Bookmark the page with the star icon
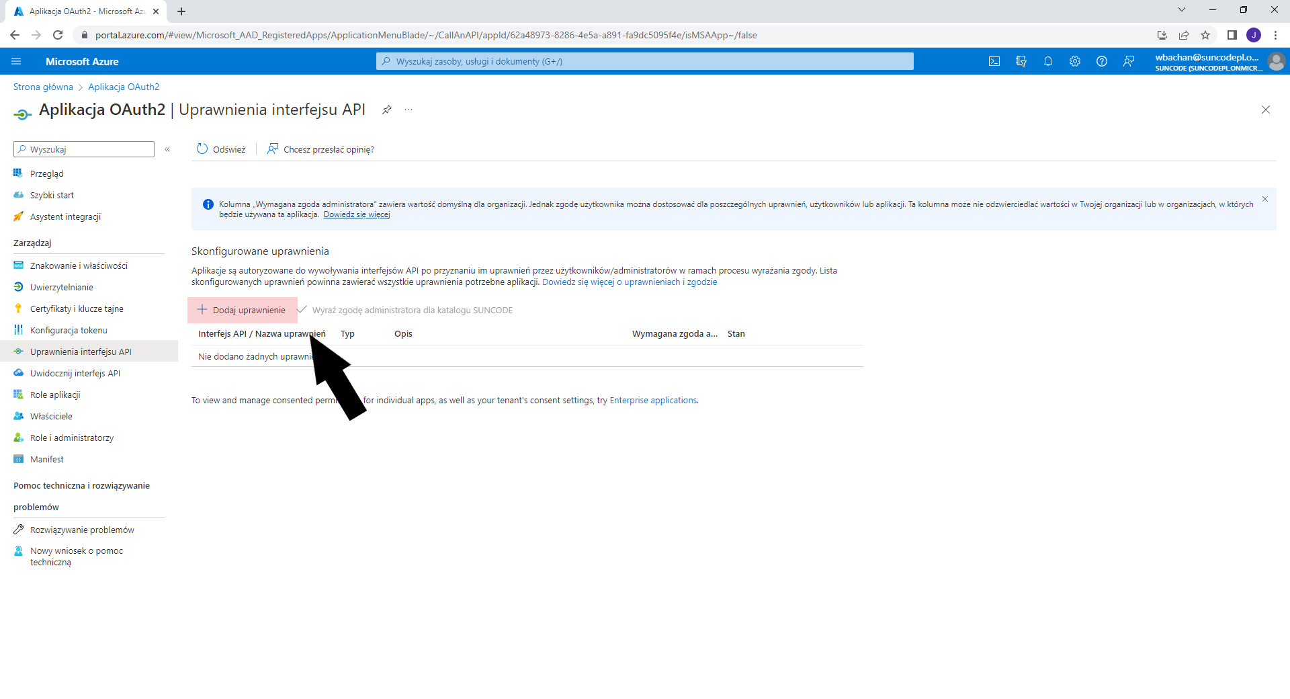This screenshot has width=1290, height=699. [1205, 35]
